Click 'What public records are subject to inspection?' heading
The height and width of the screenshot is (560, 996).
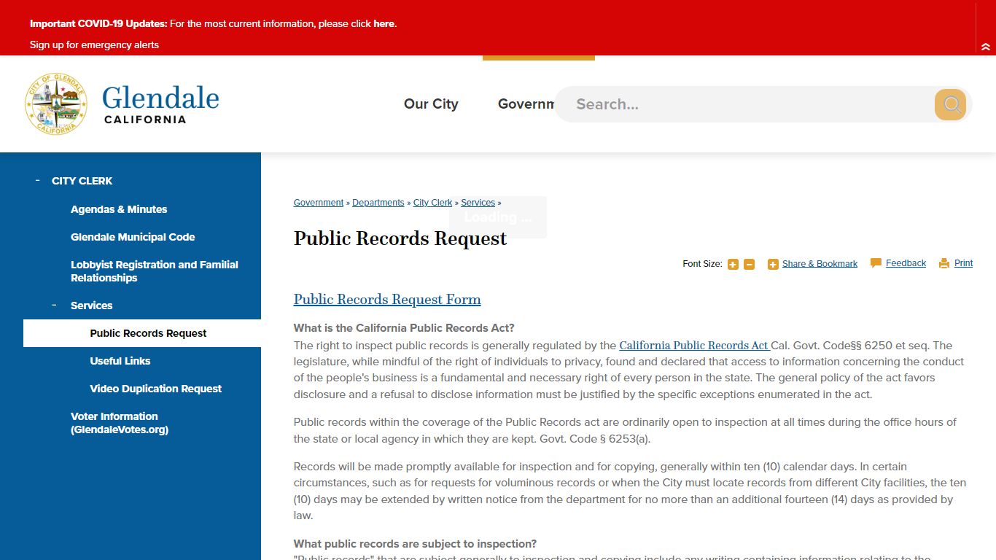pyautogui.click(x=415, y=544)
